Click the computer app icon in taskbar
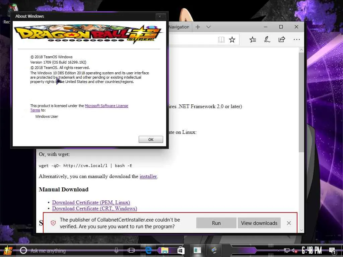Viewport: 343px width, 257px height. click(214, 250)
